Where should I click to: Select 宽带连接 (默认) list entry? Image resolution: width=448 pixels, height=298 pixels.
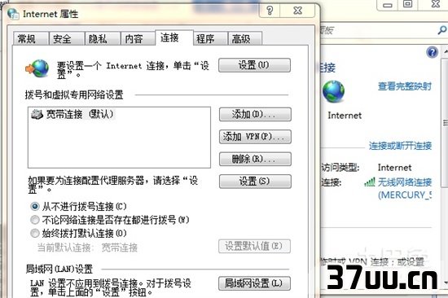point(72,114)
